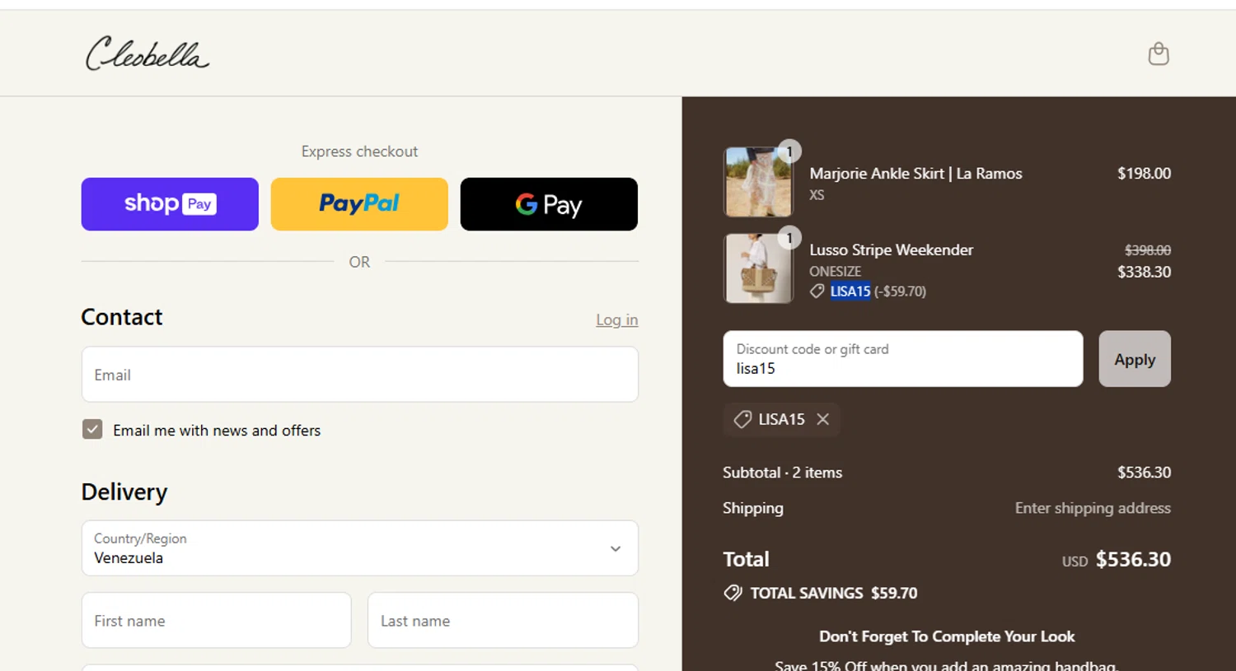Click the XS size label
Screen dimensions: 1236x671
tap(817, 195)
